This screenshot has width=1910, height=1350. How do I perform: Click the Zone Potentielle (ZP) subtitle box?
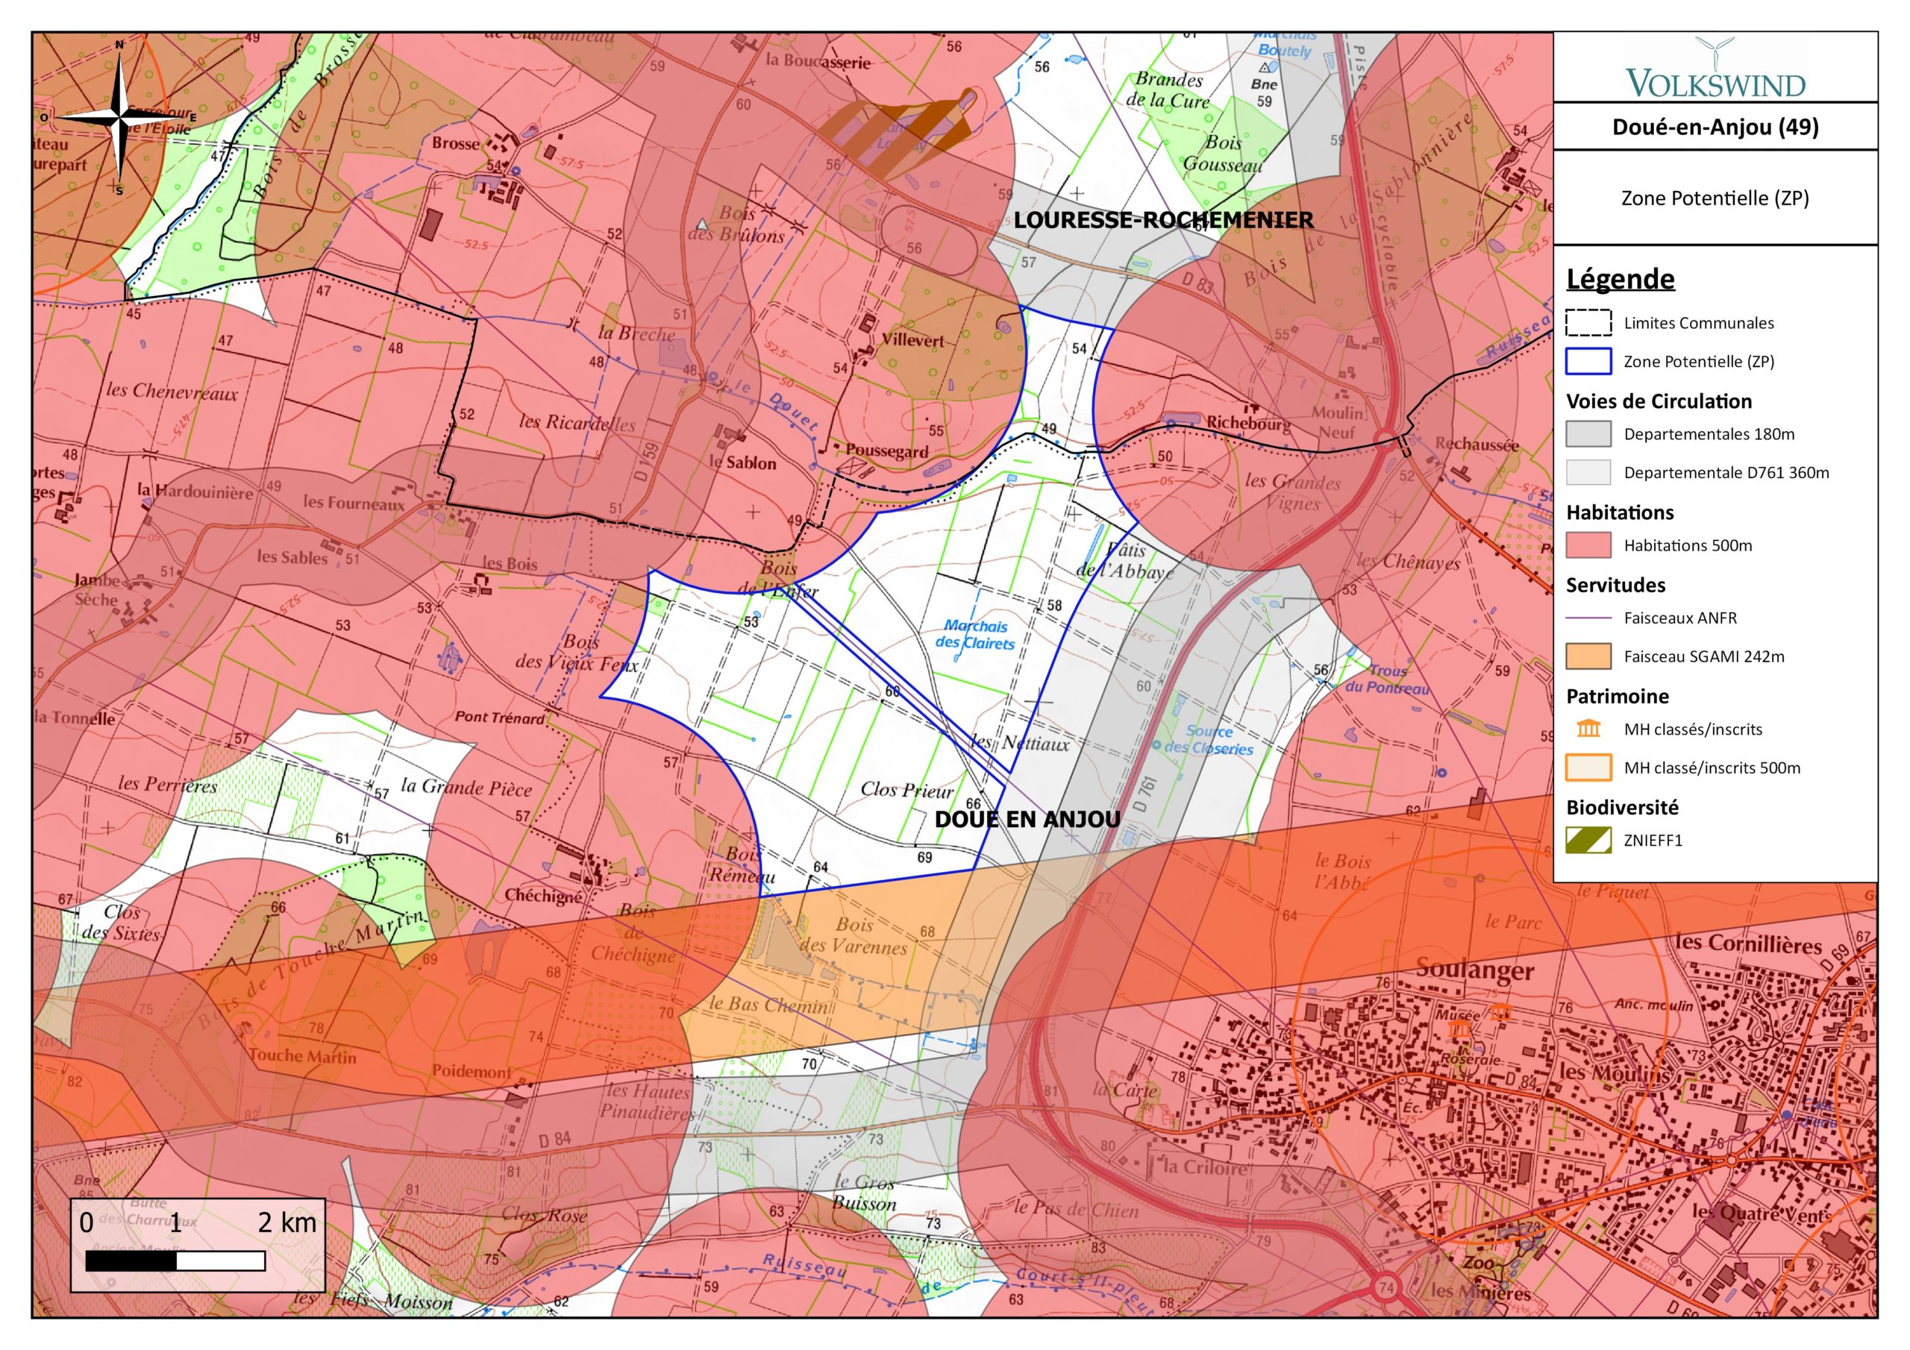[1715, 198]
